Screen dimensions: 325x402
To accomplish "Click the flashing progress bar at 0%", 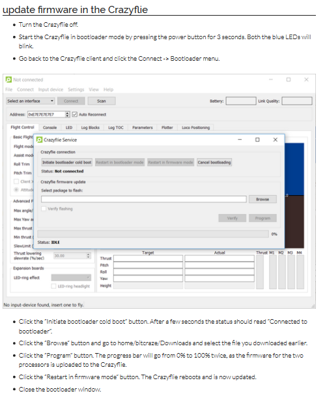I will pos(153,234).
